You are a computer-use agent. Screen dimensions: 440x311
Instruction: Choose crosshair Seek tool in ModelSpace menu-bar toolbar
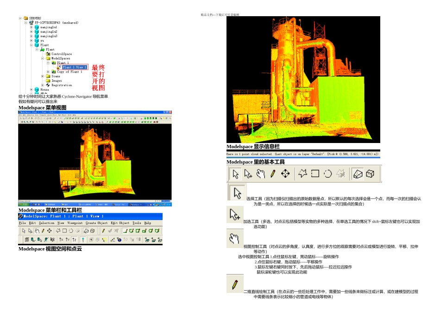click(x=50, y=231)
